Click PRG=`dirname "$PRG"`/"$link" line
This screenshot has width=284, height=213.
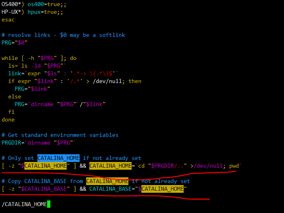60,104
